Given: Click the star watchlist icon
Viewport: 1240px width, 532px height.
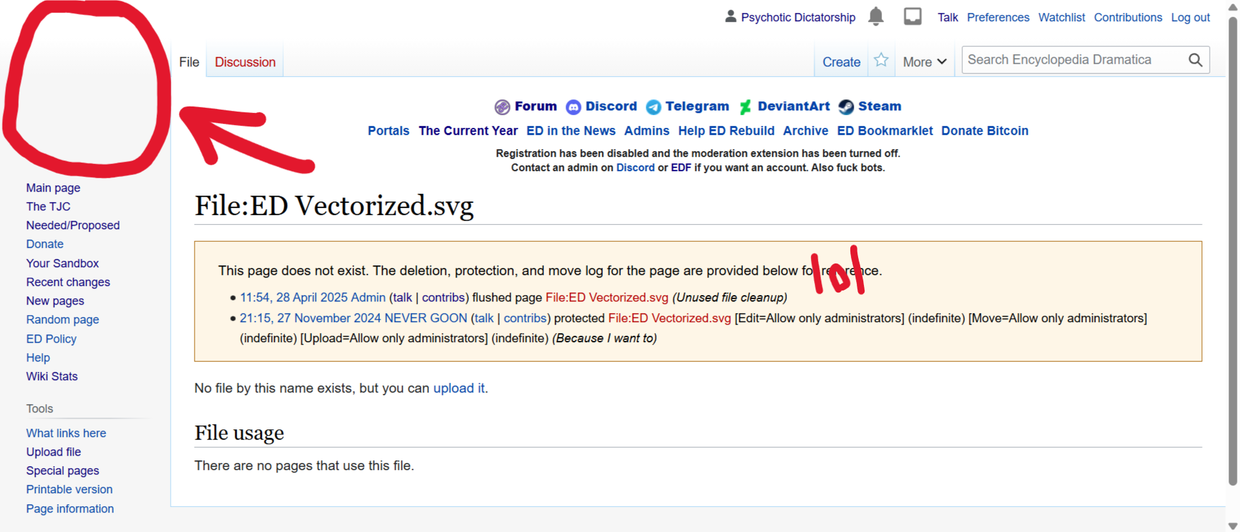Looking at the screenshot, I should (881, 61).
